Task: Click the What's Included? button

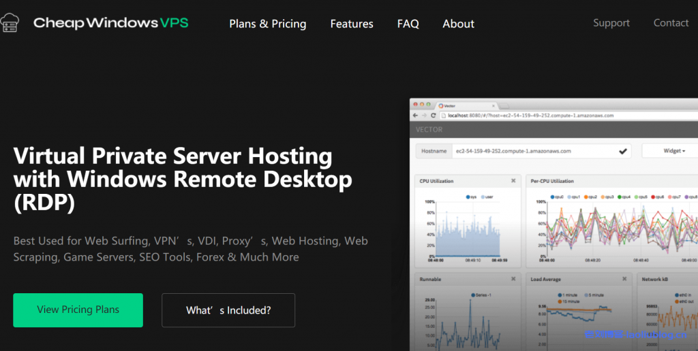Action: coord(228,310)
